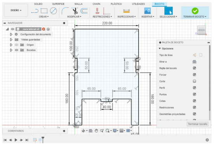Viewport: 214px width, 148px height.
Task: Toggle the Cotas checkbox
Action: point(194,101)
